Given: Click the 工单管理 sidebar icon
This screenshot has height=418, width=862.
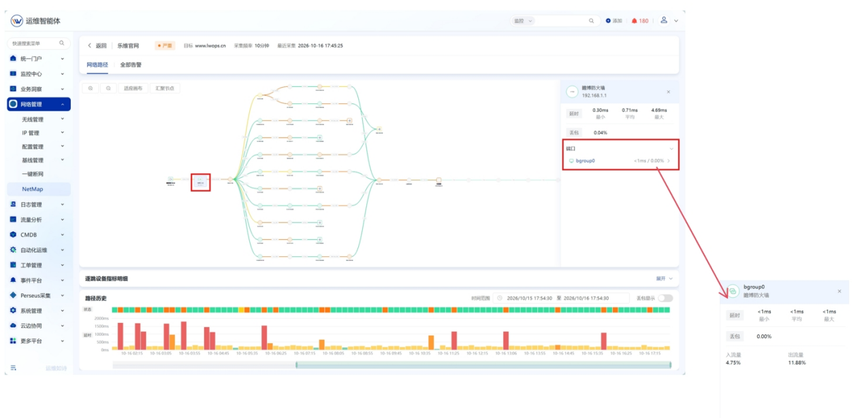Looking at the screenshot, I should pyautogui.click(x=13, y=265).
